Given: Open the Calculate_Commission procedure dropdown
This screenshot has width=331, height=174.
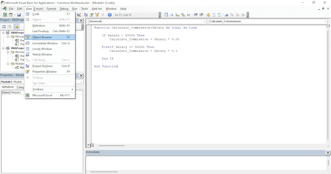Looking at the screenshot, I should click(x=325, y=21).
